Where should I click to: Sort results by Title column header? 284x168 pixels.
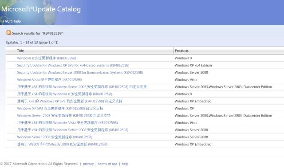[20, 51]
